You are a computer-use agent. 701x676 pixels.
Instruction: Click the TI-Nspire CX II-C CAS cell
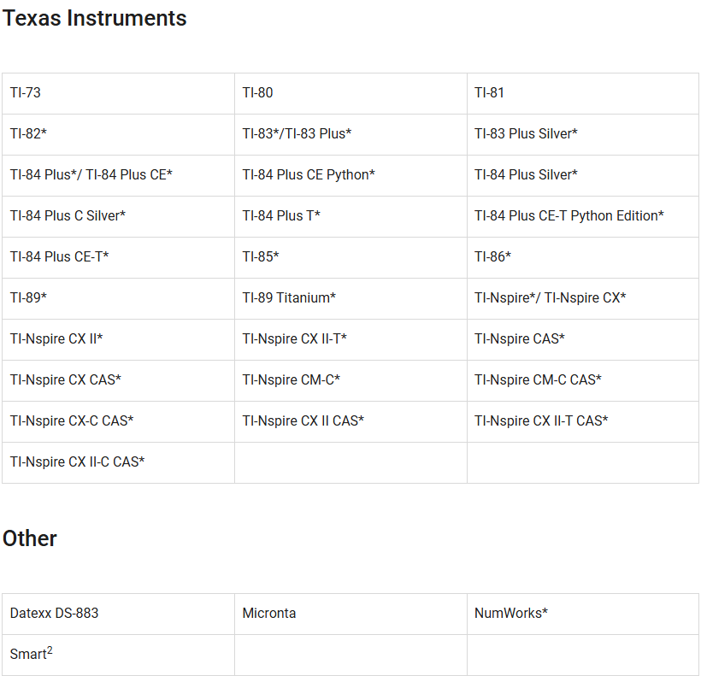click(77, 462)
